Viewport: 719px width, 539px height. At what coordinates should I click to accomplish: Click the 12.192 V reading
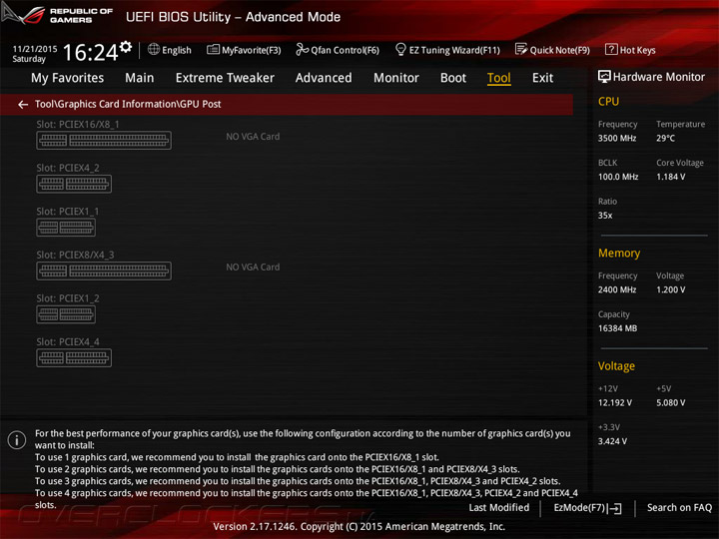pos(615,403)
